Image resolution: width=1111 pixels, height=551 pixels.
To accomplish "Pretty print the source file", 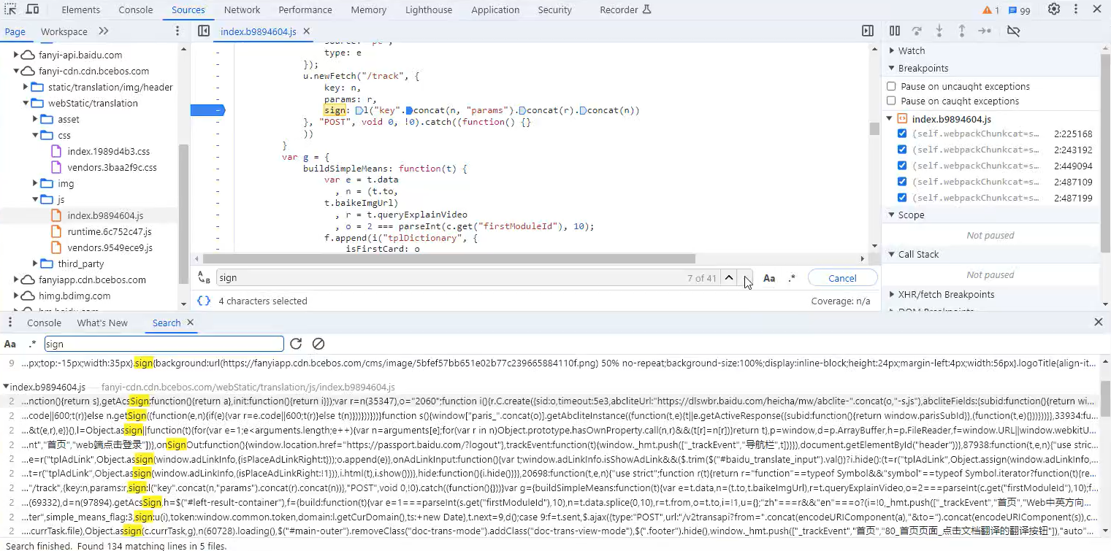I will (204, 301).
